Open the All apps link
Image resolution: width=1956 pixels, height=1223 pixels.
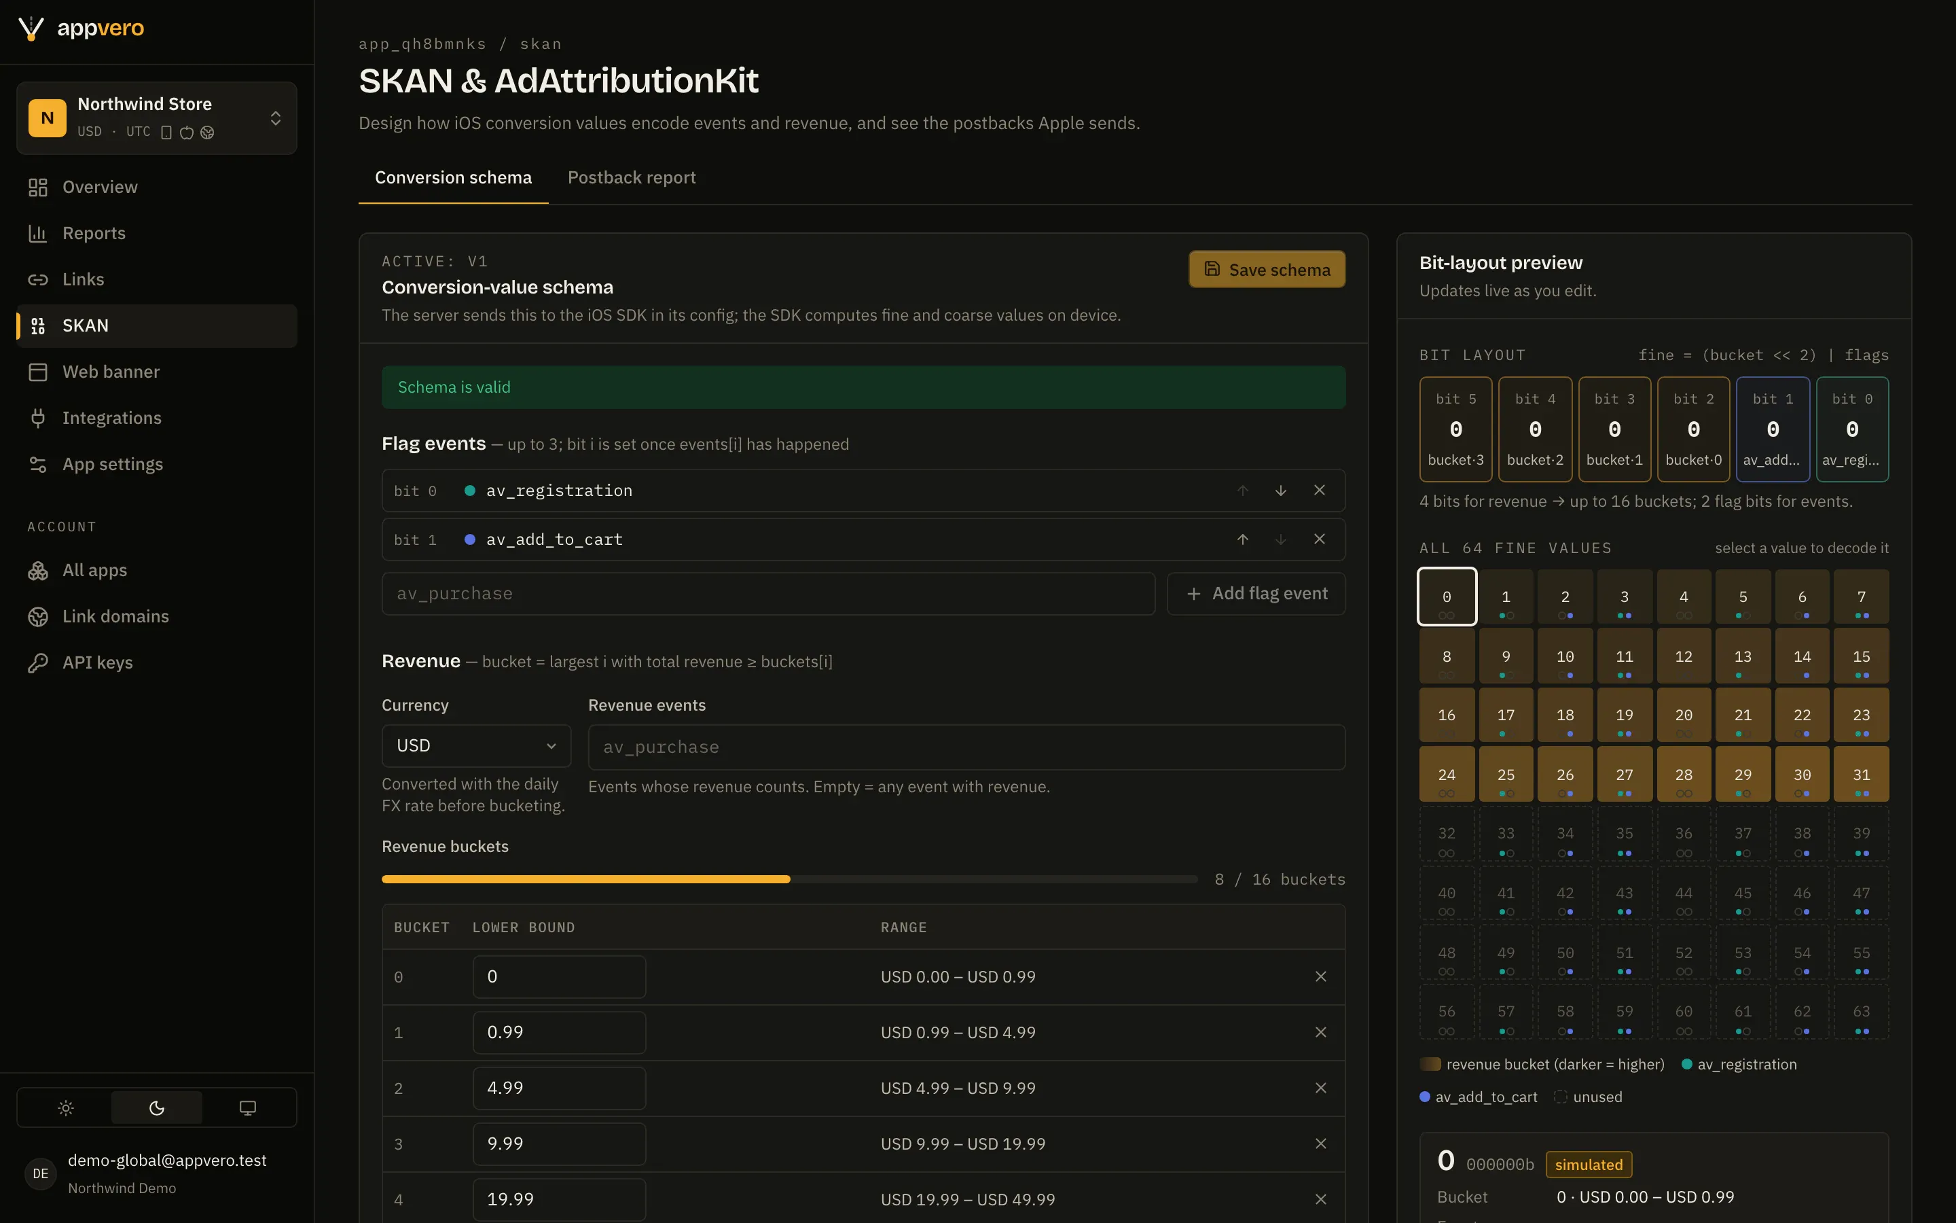click(157, 570)
